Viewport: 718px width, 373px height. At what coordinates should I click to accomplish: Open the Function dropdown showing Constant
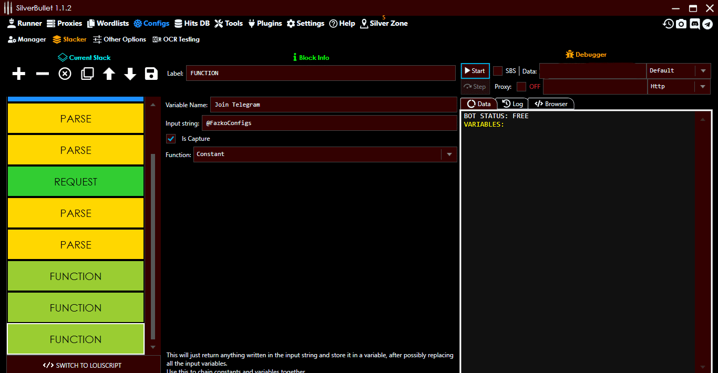coord(449,154)
